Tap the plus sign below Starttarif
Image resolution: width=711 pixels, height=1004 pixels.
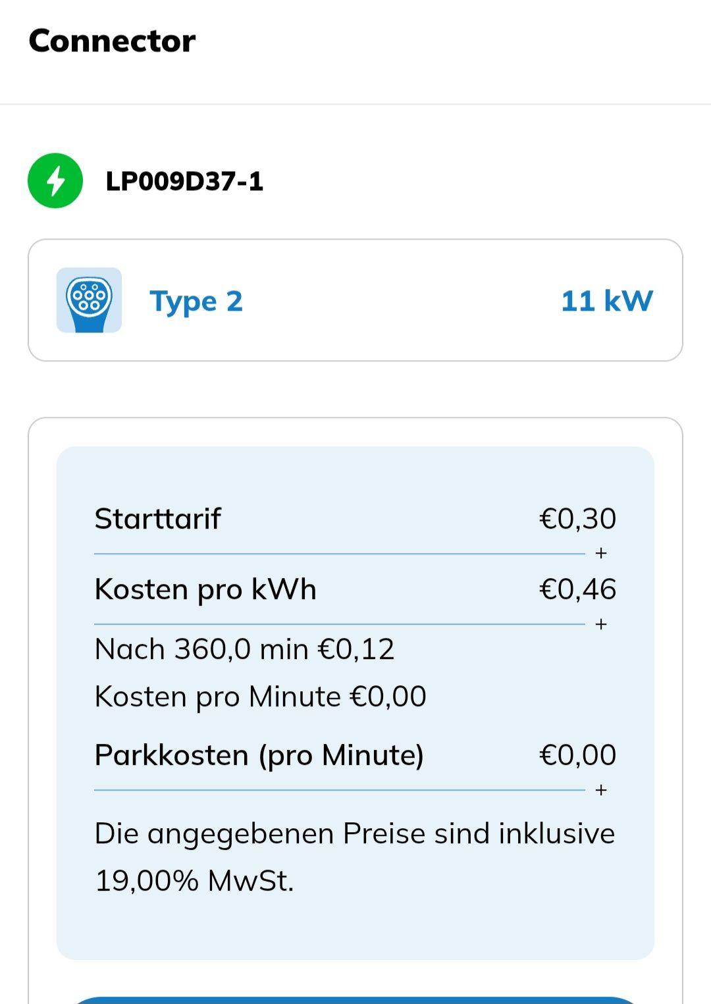600,553
